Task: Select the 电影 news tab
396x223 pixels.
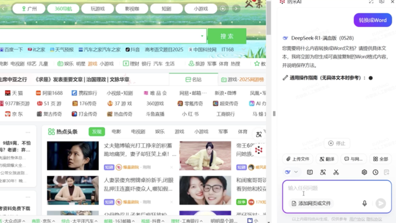Action: coord(116,132)
